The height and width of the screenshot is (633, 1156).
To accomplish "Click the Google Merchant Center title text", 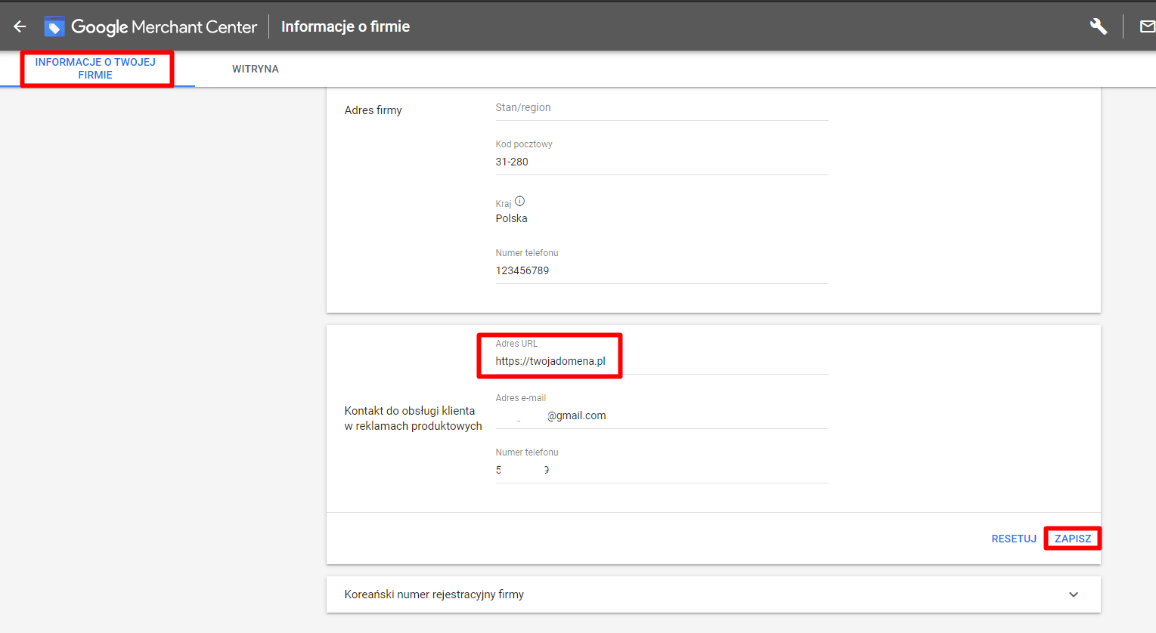I will [x=164, y=27].
